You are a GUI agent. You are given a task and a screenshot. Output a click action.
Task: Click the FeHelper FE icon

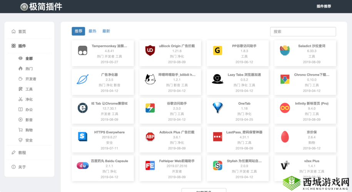coord(150,166)
